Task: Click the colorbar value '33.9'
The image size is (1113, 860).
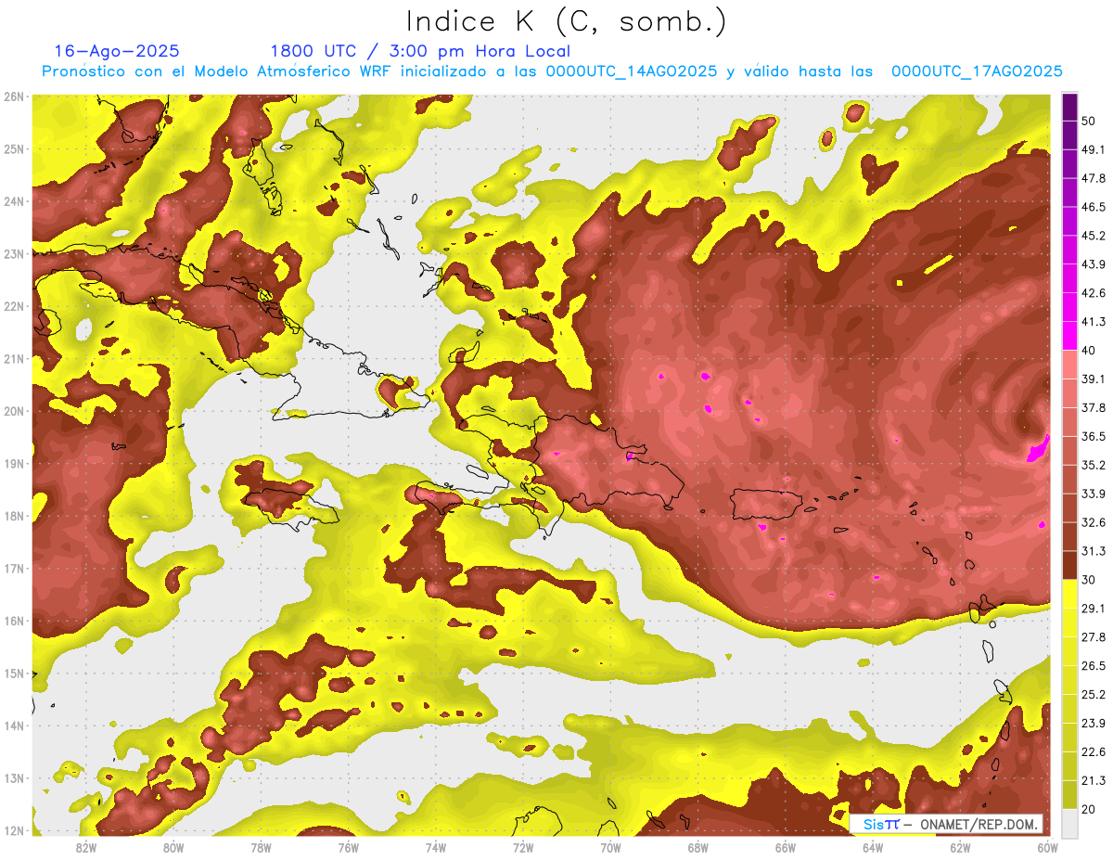Action: (x=1094, y=494)
